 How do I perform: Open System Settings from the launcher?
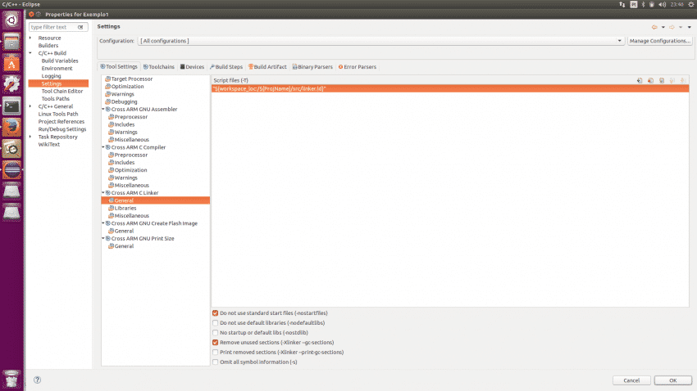11,85
